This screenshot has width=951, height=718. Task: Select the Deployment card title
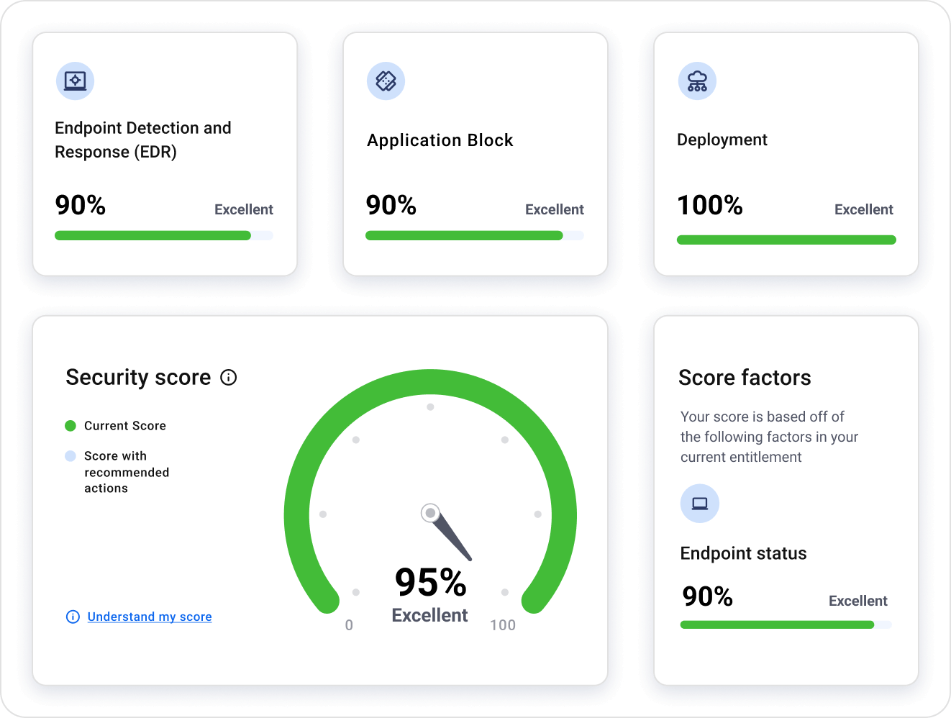722,140
